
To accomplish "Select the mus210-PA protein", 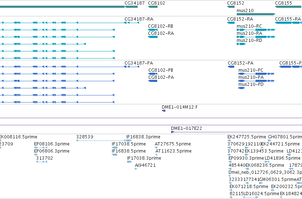I will [256, 81].
